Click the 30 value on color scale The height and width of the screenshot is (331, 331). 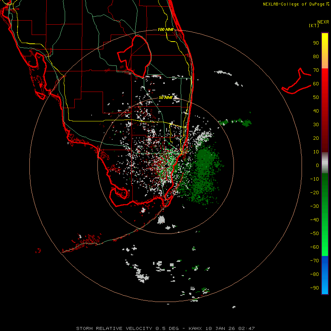(316, 125)
